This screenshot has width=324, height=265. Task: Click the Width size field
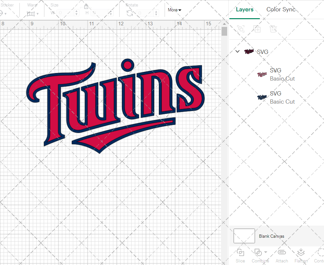coord(65,13)
